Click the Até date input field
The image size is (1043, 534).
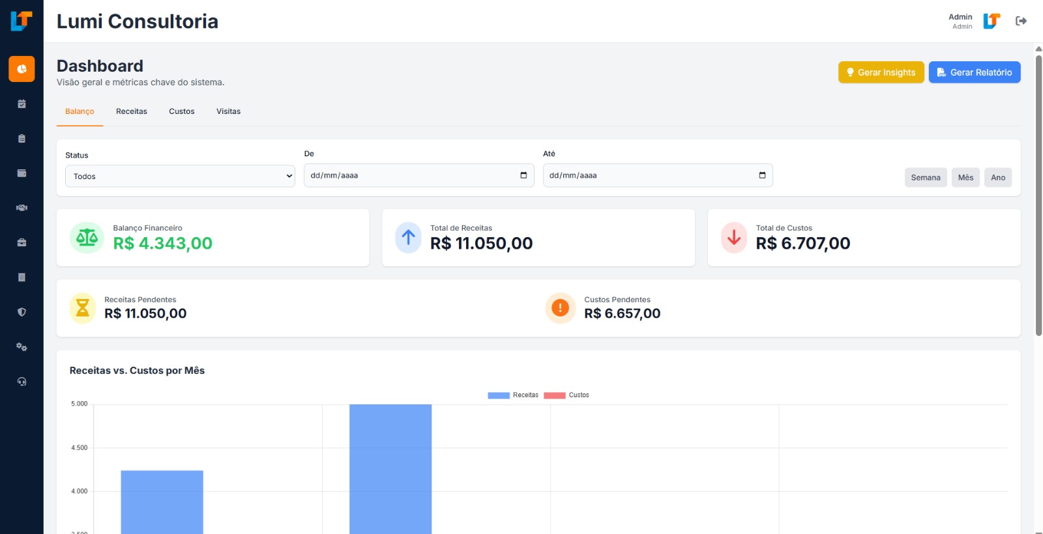658,175
